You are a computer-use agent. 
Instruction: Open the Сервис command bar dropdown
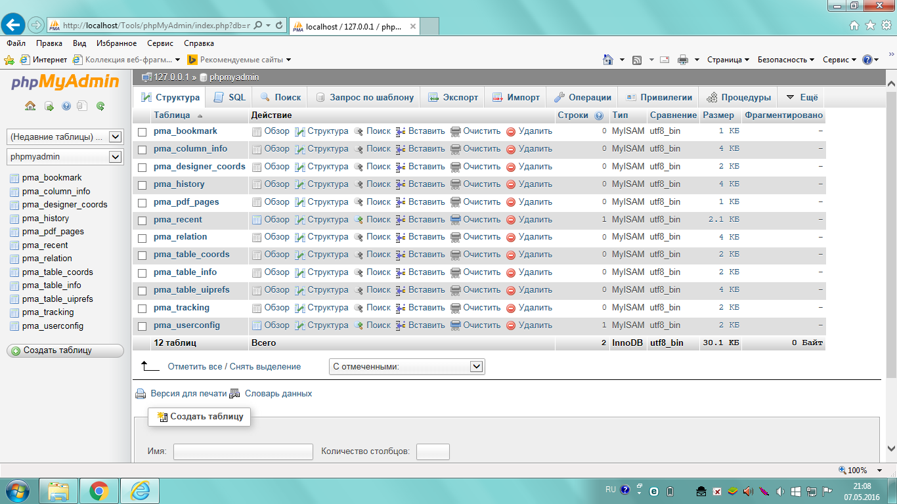tap(840, 60)
